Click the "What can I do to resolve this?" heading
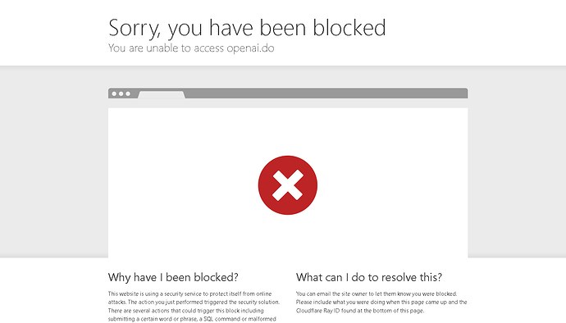 [x=369, y=277]
